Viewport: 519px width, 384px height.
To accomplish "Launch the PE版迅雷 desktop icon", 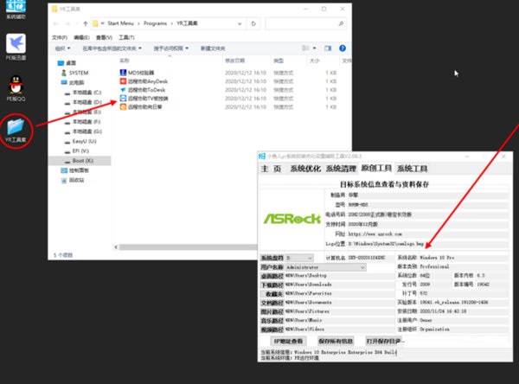I will click(16, 43).
